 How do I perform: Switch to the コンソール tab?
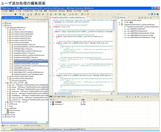click(70, 97)
